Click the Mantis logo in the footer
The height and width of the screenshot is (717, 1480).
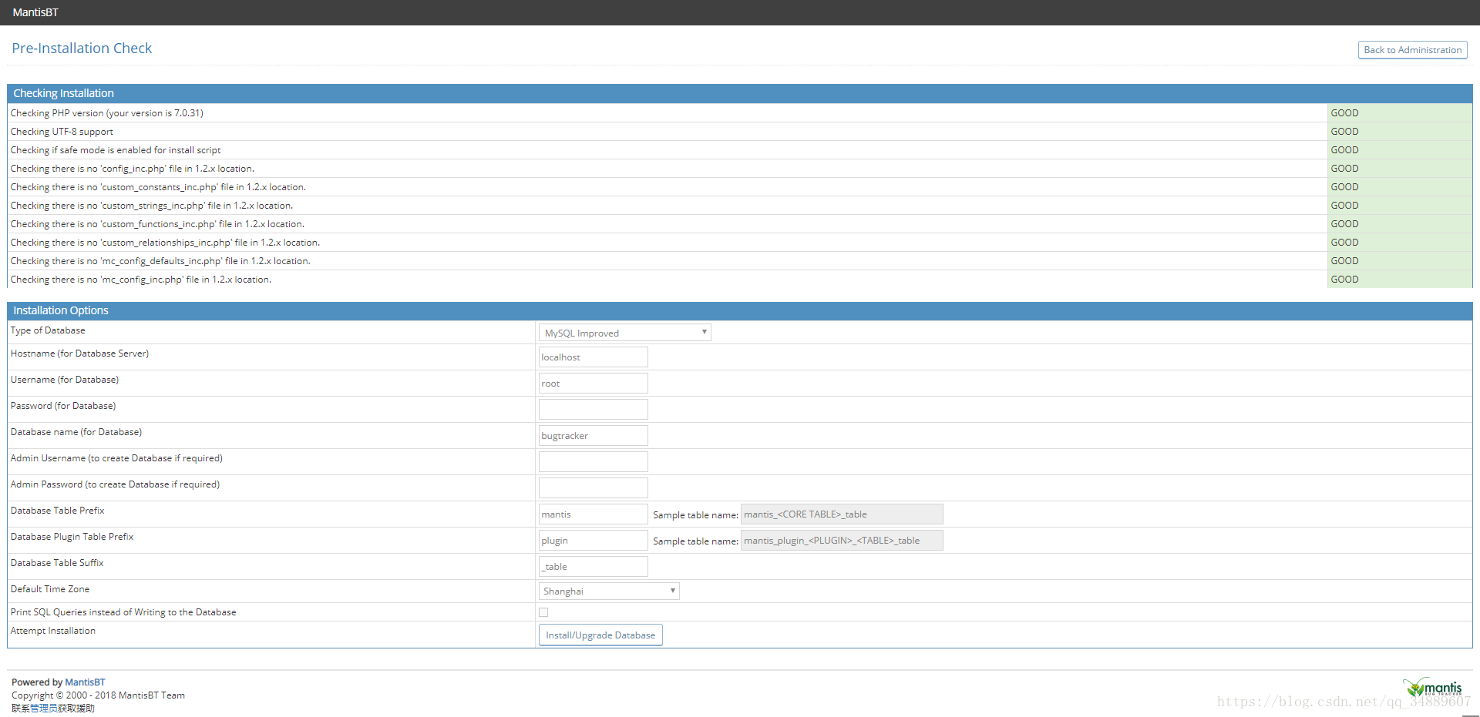pos(1432,687)
